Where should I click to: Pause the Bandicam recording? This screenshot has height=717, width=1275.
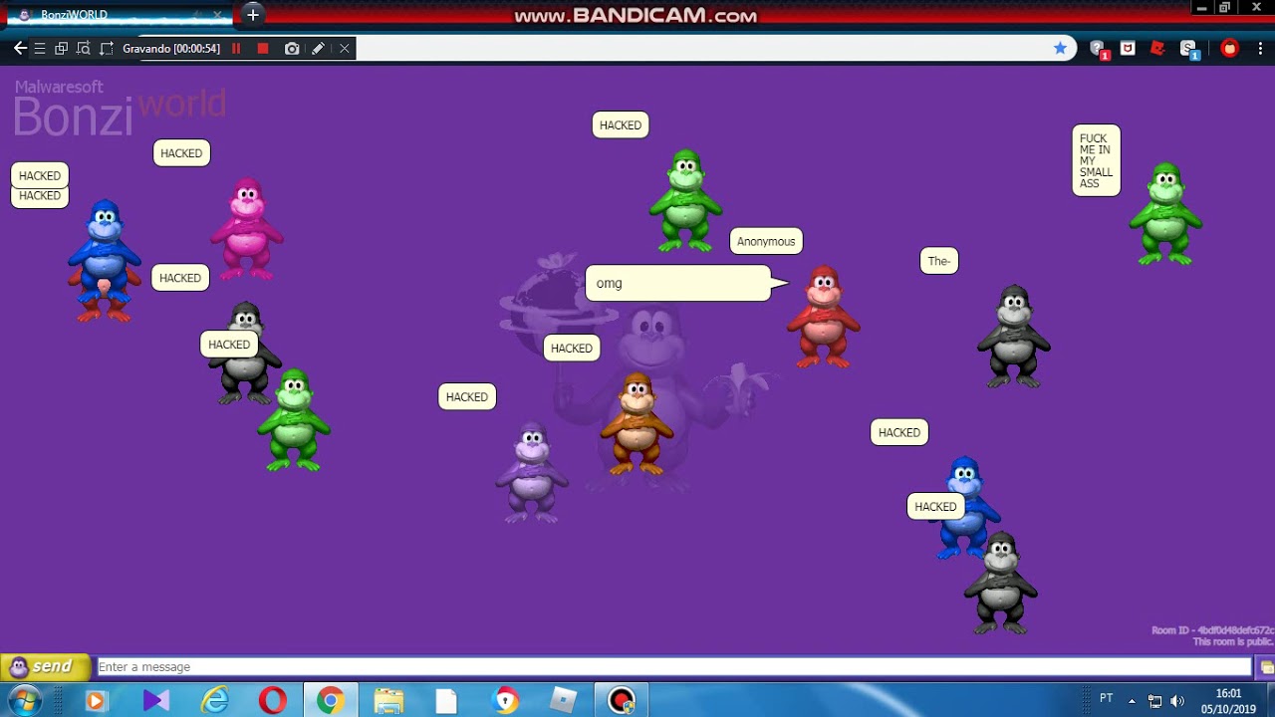[236, 48]
